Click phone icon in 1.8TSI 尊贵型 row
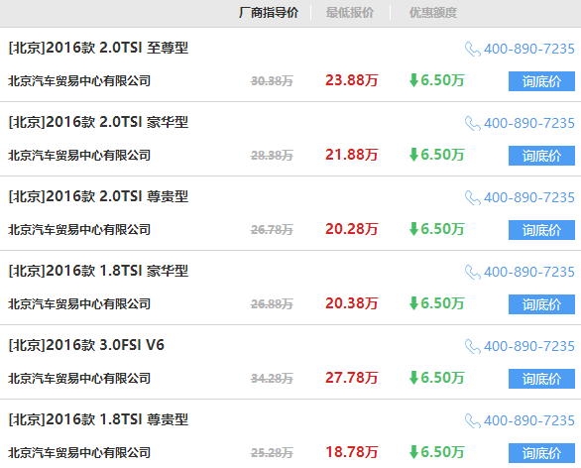 pos(472,421)
